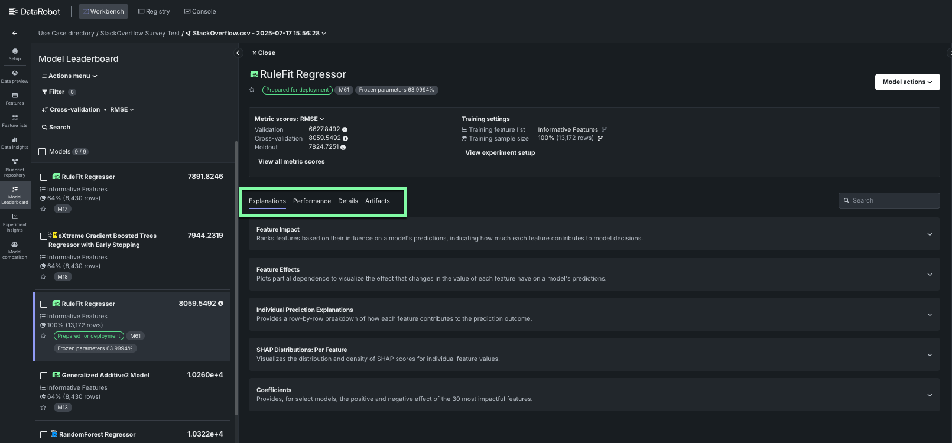Open Feature lists sidebar icon

15,120
